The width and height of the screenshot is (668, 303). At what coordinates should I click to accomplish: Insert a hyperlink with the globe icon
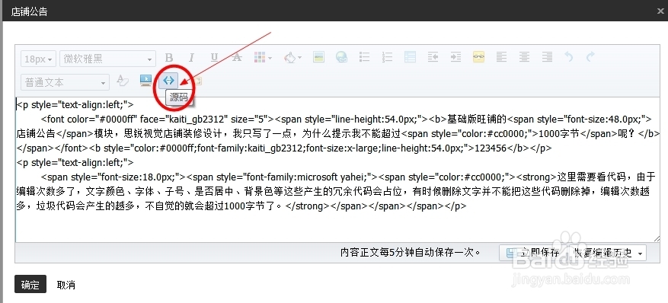coord(341,57)
